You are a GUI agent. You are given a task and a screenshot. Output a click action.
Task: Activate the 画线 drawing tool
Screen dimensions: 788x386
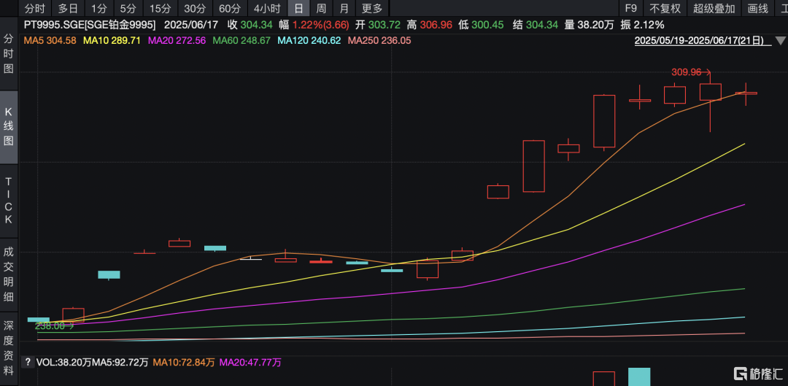[x=758, y=8]
